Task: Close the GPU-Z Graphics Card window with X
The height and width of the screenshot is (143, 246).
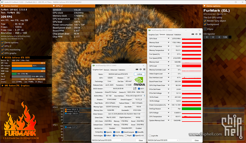Action: click(x=143, y=65)
